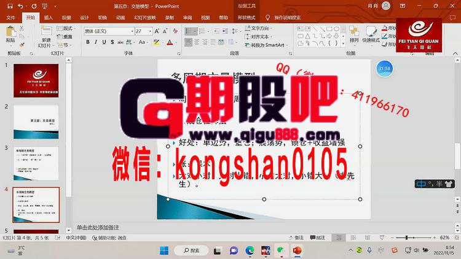Toggle Bold formatting
Image resolution: width=461 pixels, height=259 pixels.
88,42
